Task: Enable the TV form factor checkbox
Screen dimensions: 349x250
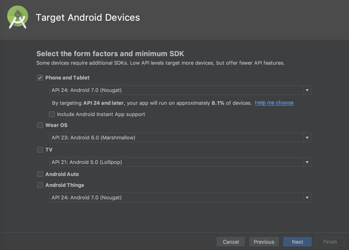Action: 40,150
